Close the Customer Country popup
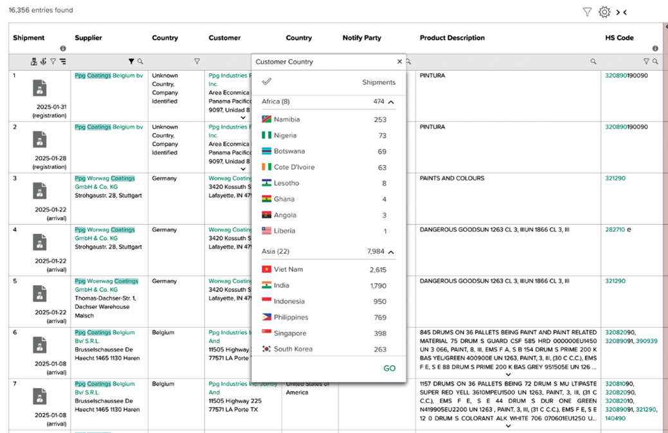The image size is (668, 433). click(x=400, y=62)
